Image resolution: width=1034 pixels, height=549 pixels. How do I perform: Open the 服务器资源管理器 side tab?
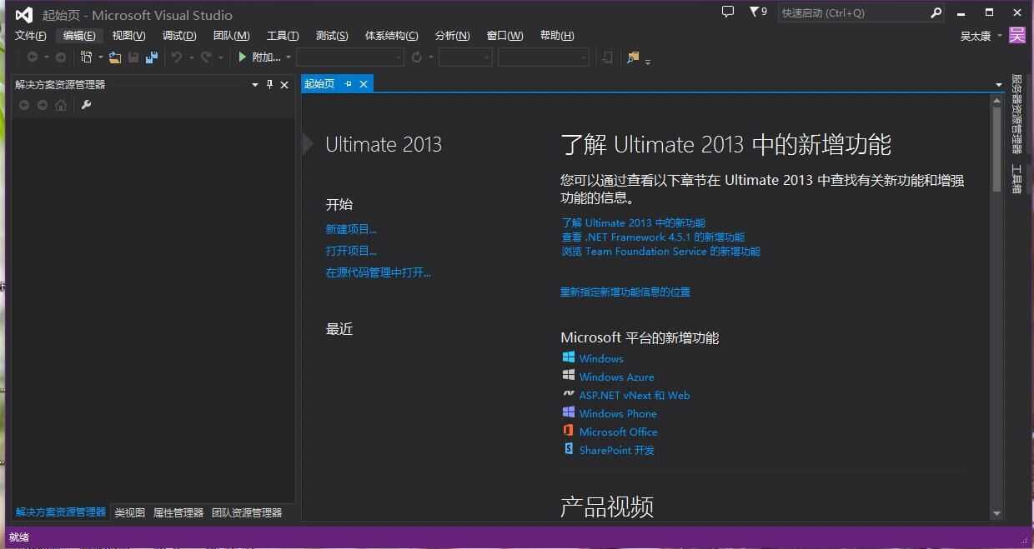[x=1016, y=114]
